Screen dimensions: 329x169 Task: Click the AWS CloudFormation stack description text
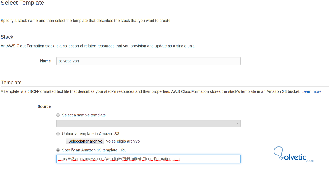click(98, 46)
